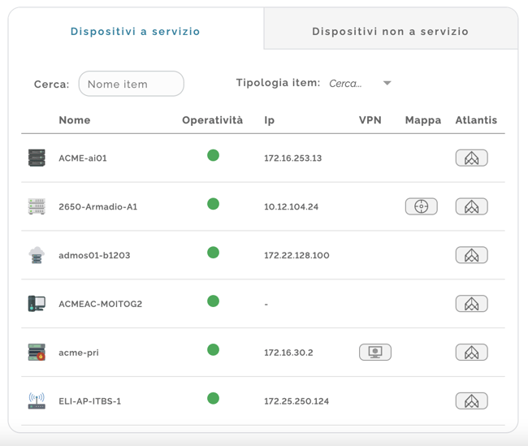Click the VPN column header
This screenshot has width=528, height=446.
[x=370, y=120]
